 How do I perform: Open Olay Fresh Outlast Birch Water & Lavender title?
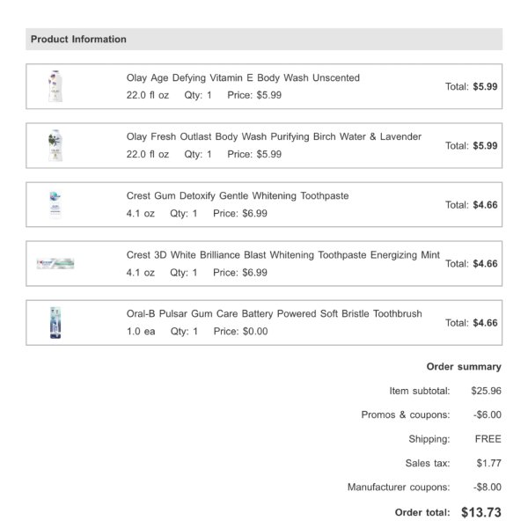pyautogui.click(x=274, y=136)
